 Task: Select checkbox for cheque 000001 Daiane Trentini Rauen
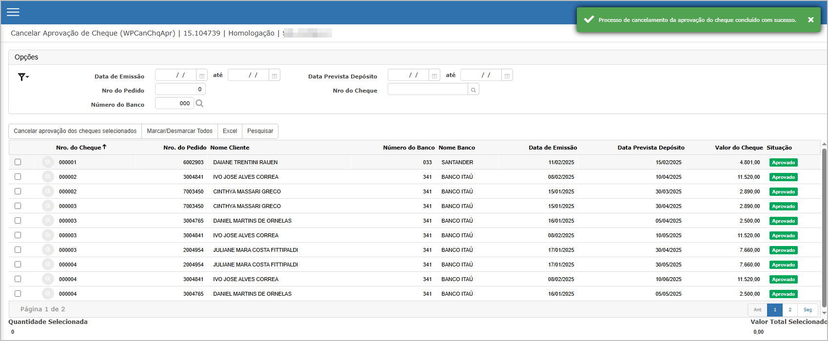[x=18, y=162]
